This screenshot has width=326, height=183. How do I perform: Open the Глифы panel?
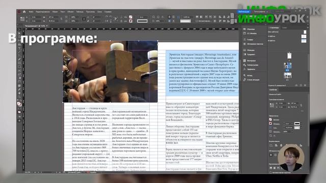point(251,40)
